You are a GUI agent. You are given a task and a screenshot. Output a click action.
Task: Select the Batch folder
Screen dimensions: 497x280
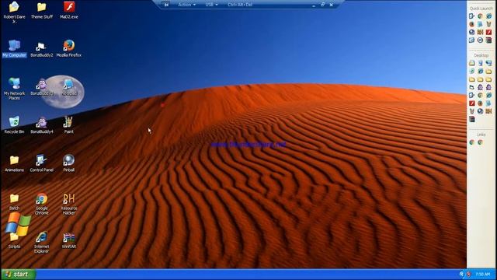point(14,202)
